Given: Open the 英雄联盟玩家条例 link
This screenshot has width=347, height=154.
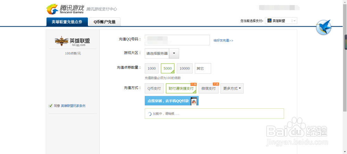Looking at the screenshot, I should (73, 106).
